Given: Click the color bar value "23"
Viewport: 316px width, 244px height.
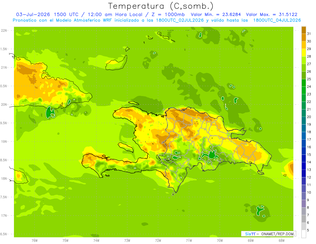Looking at the screenshot, I should coord(309,94).
